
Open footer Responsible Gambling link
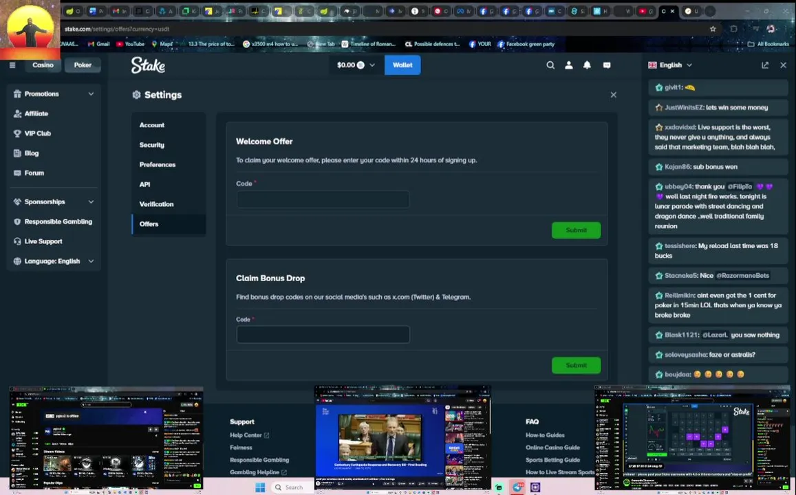[x=259, y=460]
